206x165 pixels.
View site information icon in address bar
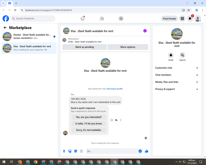(x=22, y=10)
